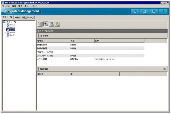Collapse the 詳細情報 section with round arrow button
Viewport: 171px width, 114px height.
(x=164, y=69)
